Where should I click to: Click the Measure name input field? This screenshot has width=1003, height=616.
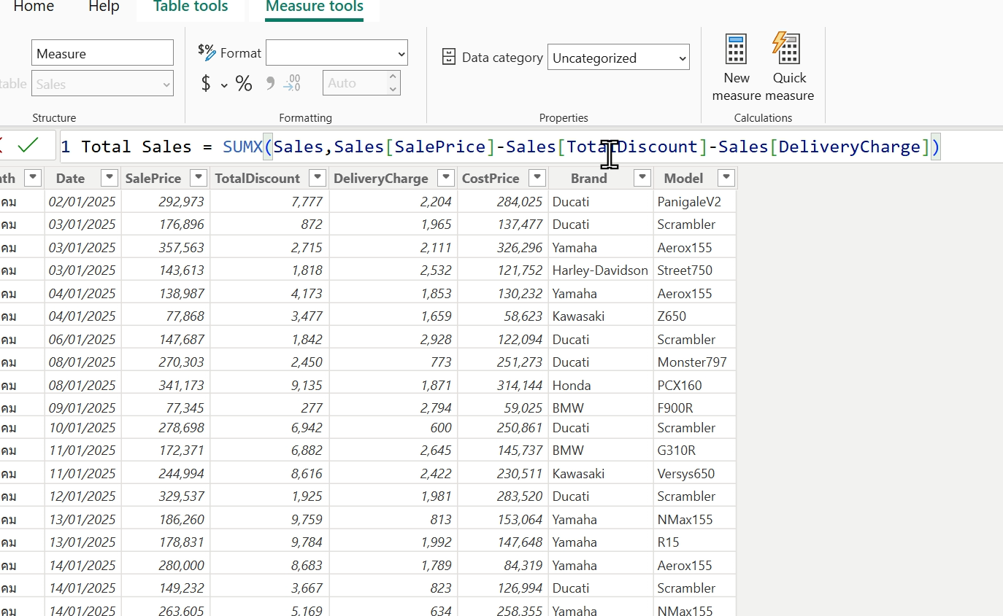pos(102,52)
